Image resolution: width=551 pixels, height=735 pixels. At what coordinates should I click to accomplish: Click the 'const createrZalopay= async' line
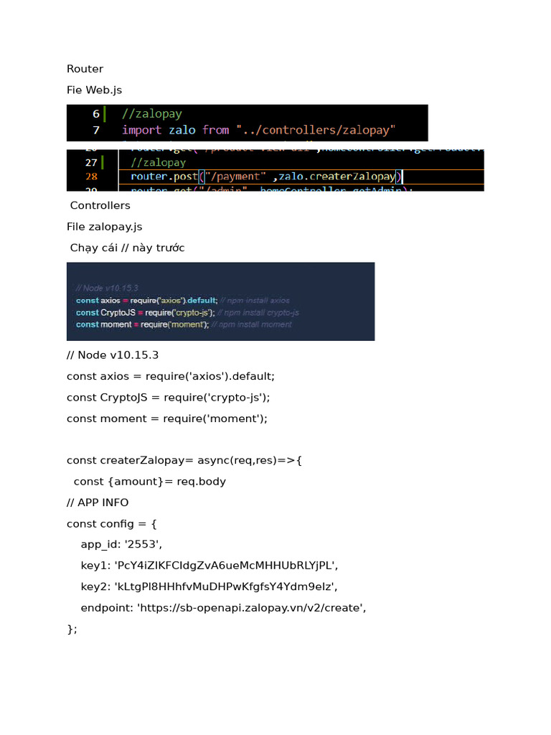point(184,460)
